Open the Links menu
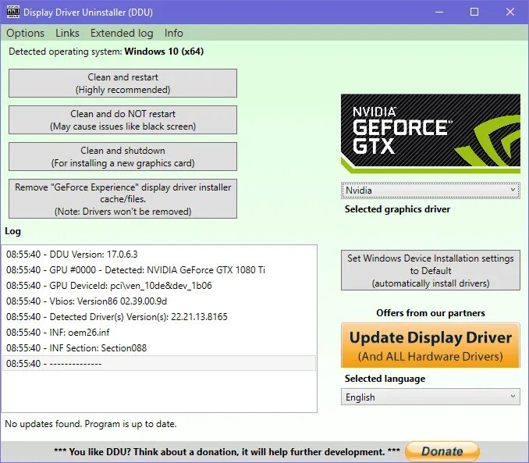 click(67, 33)
